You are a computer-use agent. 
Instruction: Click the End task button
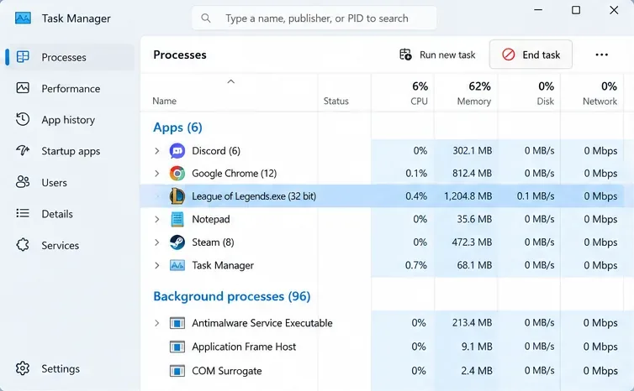tap(531, 54)
